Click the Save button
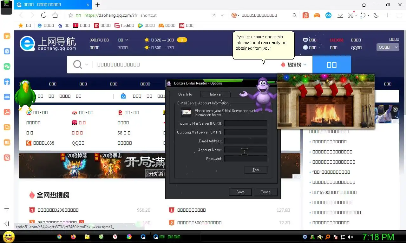Viewport: 406px width, 243px height. (x=240, y=192)
